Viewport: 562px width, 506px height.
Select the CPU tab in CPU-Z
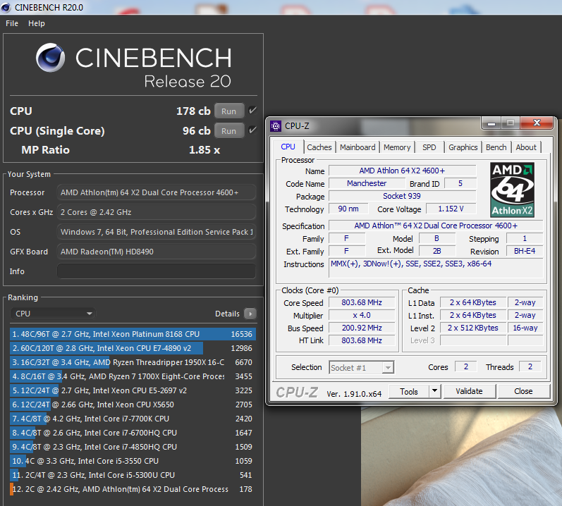(288, 147)
